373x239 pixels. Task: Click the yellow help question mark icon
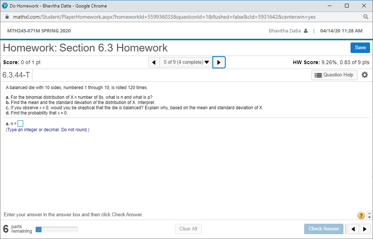361,216
